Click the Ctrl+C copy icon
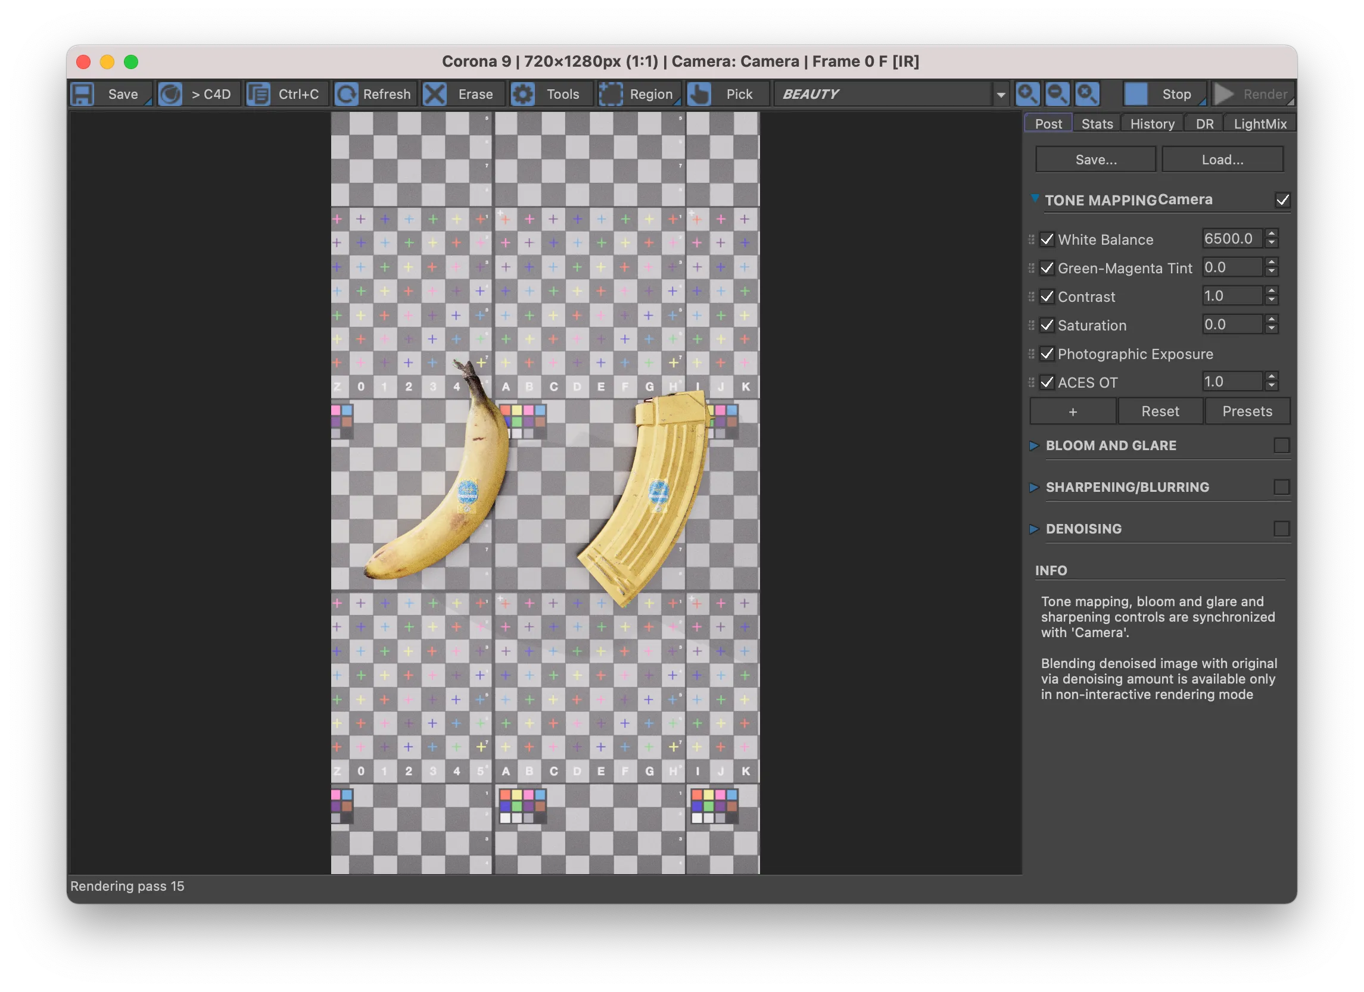The height and width of the screenshot is (992, 1364). (x=259, y=95)
